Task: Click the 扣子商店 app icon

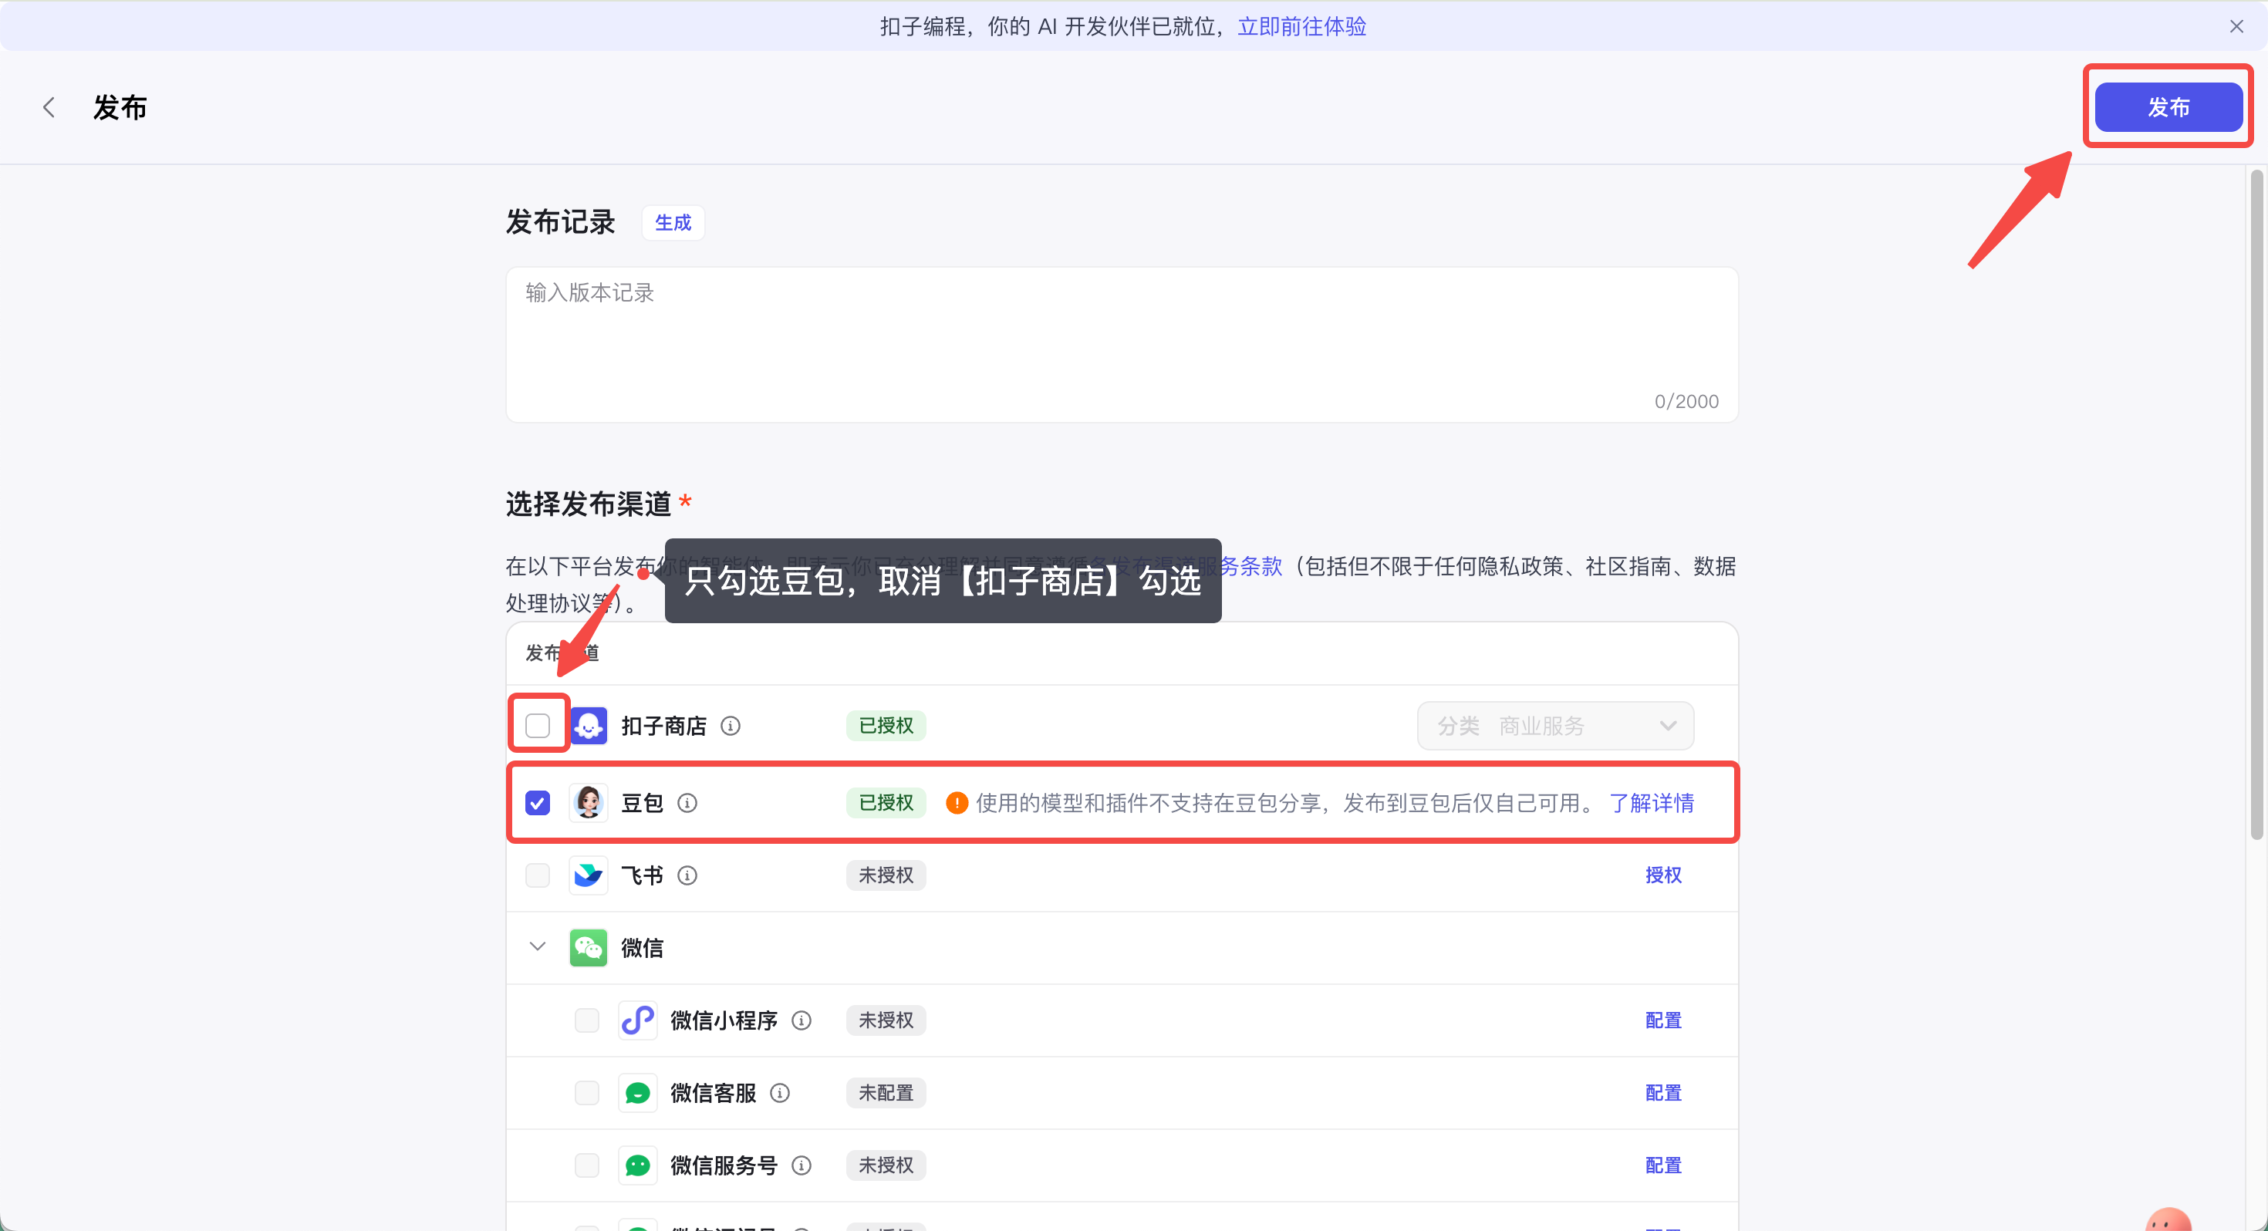Action: click(588, 726)
